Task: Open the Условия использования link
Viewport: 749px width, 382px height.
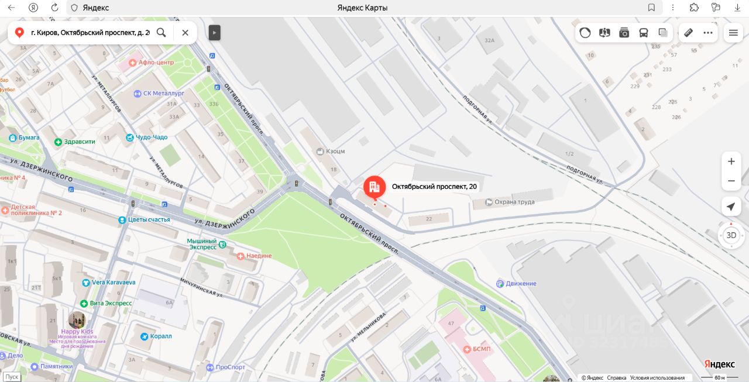Action: (x=657, y=378)
